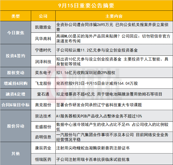The height and width of the screenshot is (165, 173).
Task: Select company name 康辰药业
Action: [43, 148]
